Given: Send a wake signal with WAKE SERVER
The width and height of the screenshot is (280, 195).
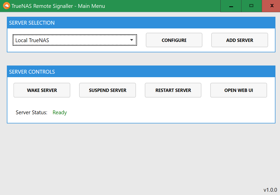Looking at the screenshot, I should 42,90.
